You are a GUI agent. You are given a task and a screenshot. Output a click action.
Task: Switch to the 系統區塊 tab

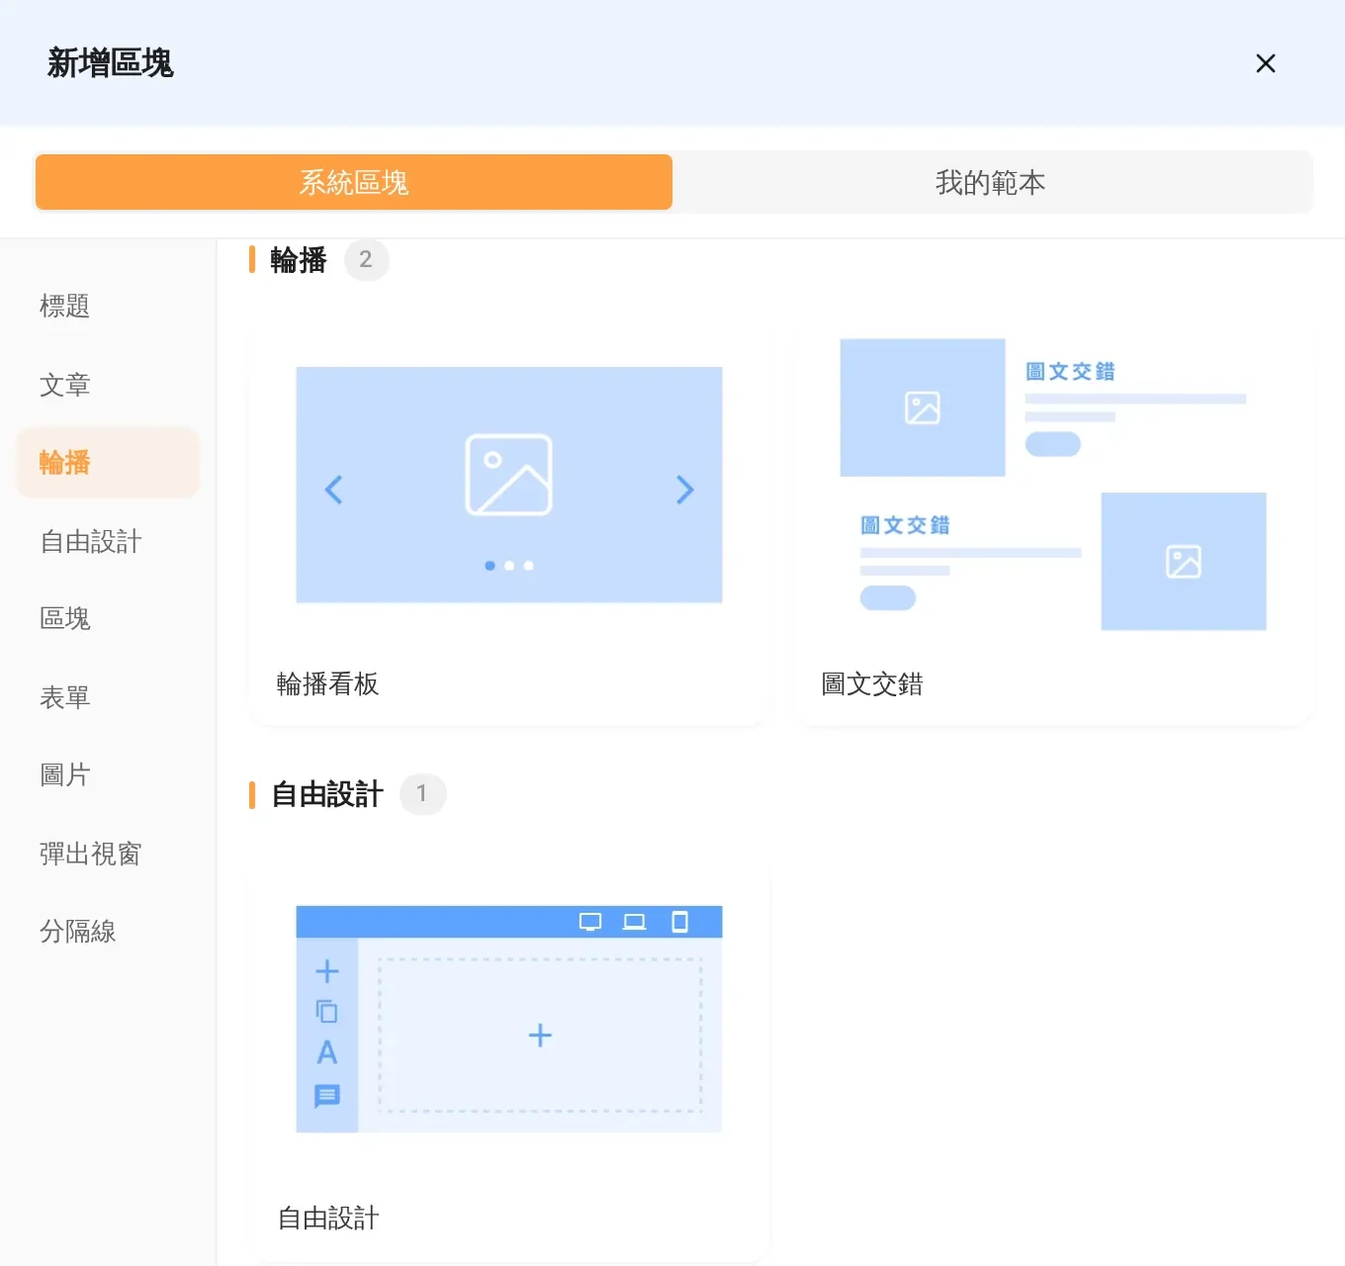pyautogui.click(x=354, y=182)
